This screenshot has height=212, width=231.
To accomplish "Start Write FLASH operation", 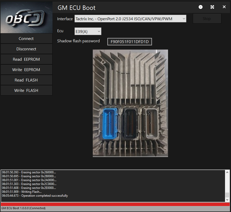I will [x=27, y=90].
